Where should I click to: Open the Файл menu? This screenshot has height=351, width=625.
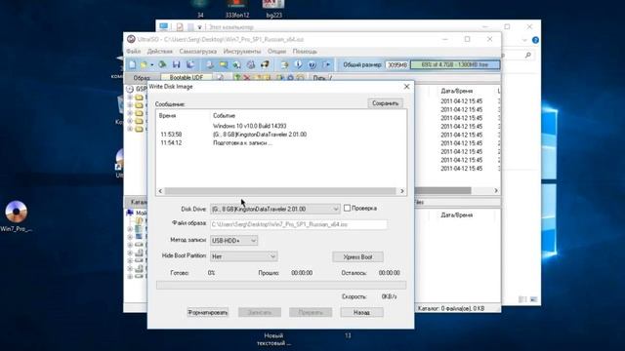tap(134, 52)
